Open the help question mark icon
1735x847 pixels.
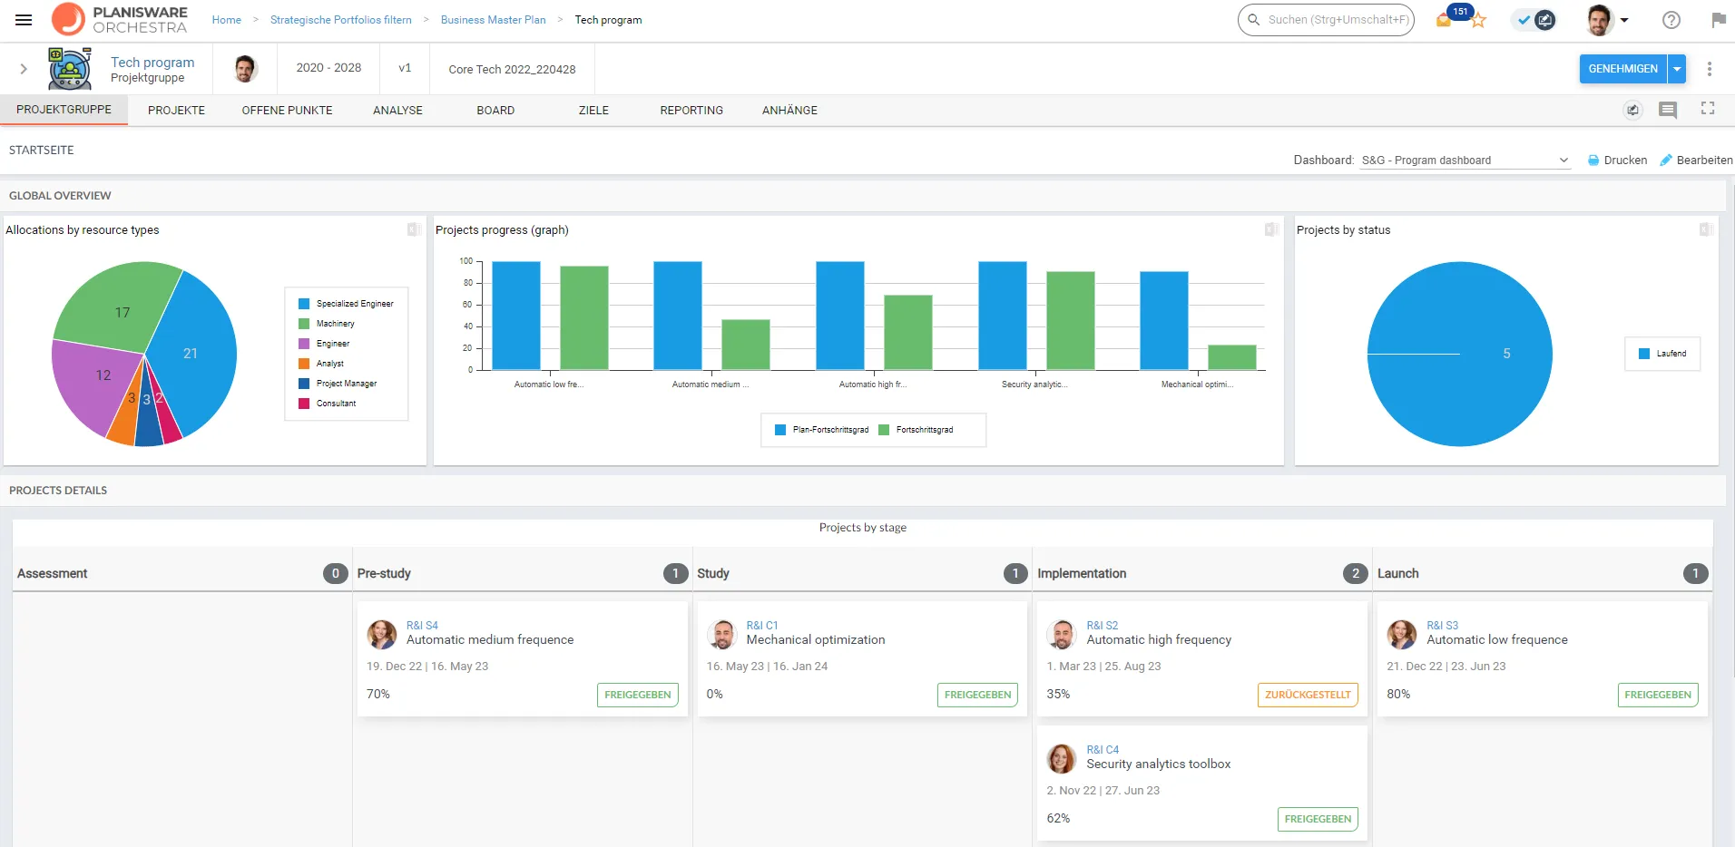(x=1671, y=20)
